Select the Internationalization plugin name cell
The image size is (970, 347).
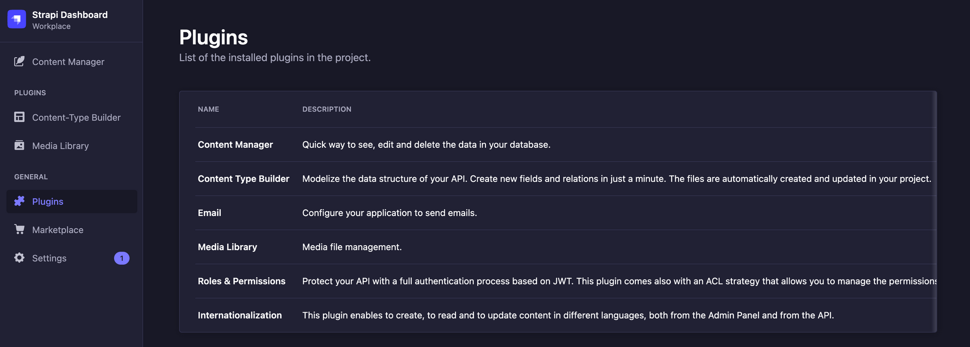240,315
